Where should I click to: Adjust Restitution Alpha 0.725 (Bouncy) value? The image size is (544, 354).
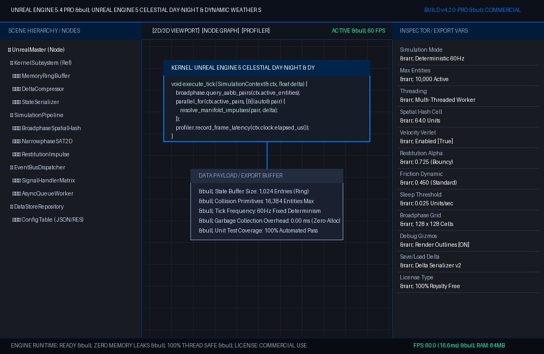pyautogui.click(x=426, y=162)
